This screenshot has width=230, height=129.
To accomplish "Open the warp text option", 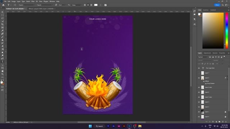I will (101, 5).
